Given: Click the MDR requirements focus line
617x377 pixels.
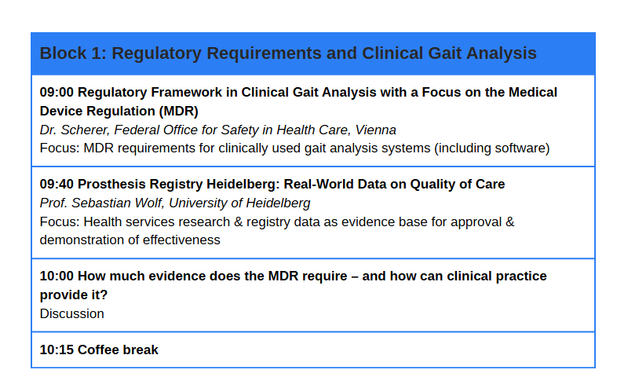Looking at the screenshot, I should coord(294,148).
